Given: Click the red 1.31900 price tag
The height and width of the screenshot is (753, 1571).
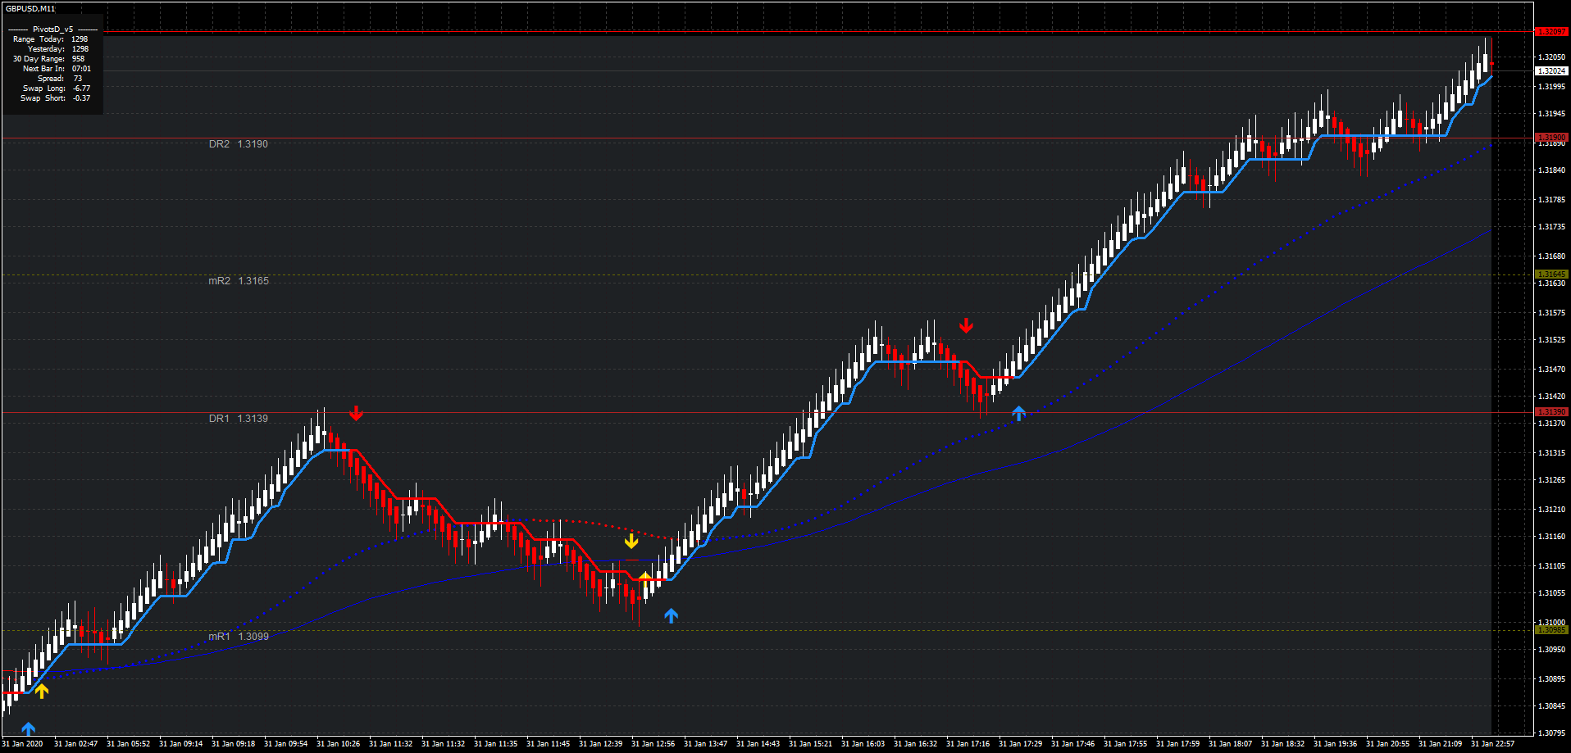Looking at the screenshot, I should tap(1551, 137).
